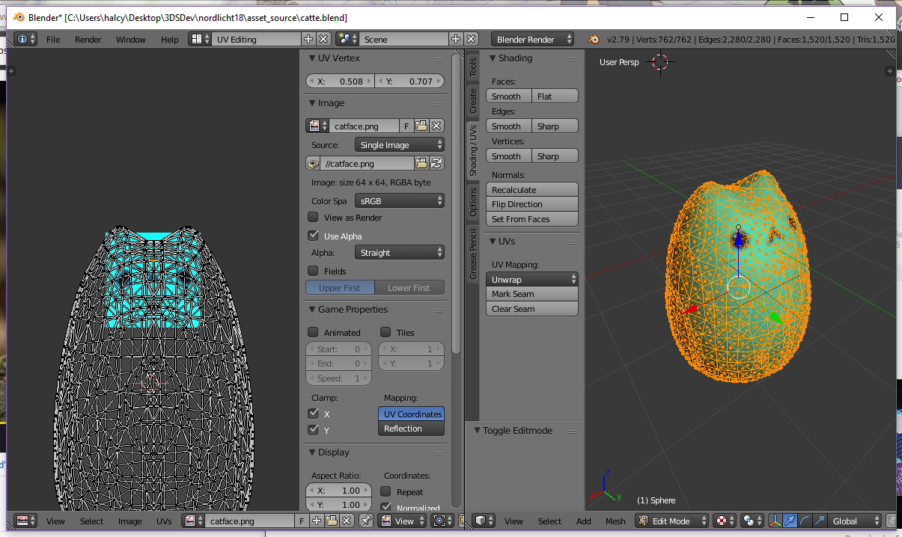The image size is (902, 537).
Task: Add a new screen layout next to UV Editing
Action: click(x=308, y=39)
